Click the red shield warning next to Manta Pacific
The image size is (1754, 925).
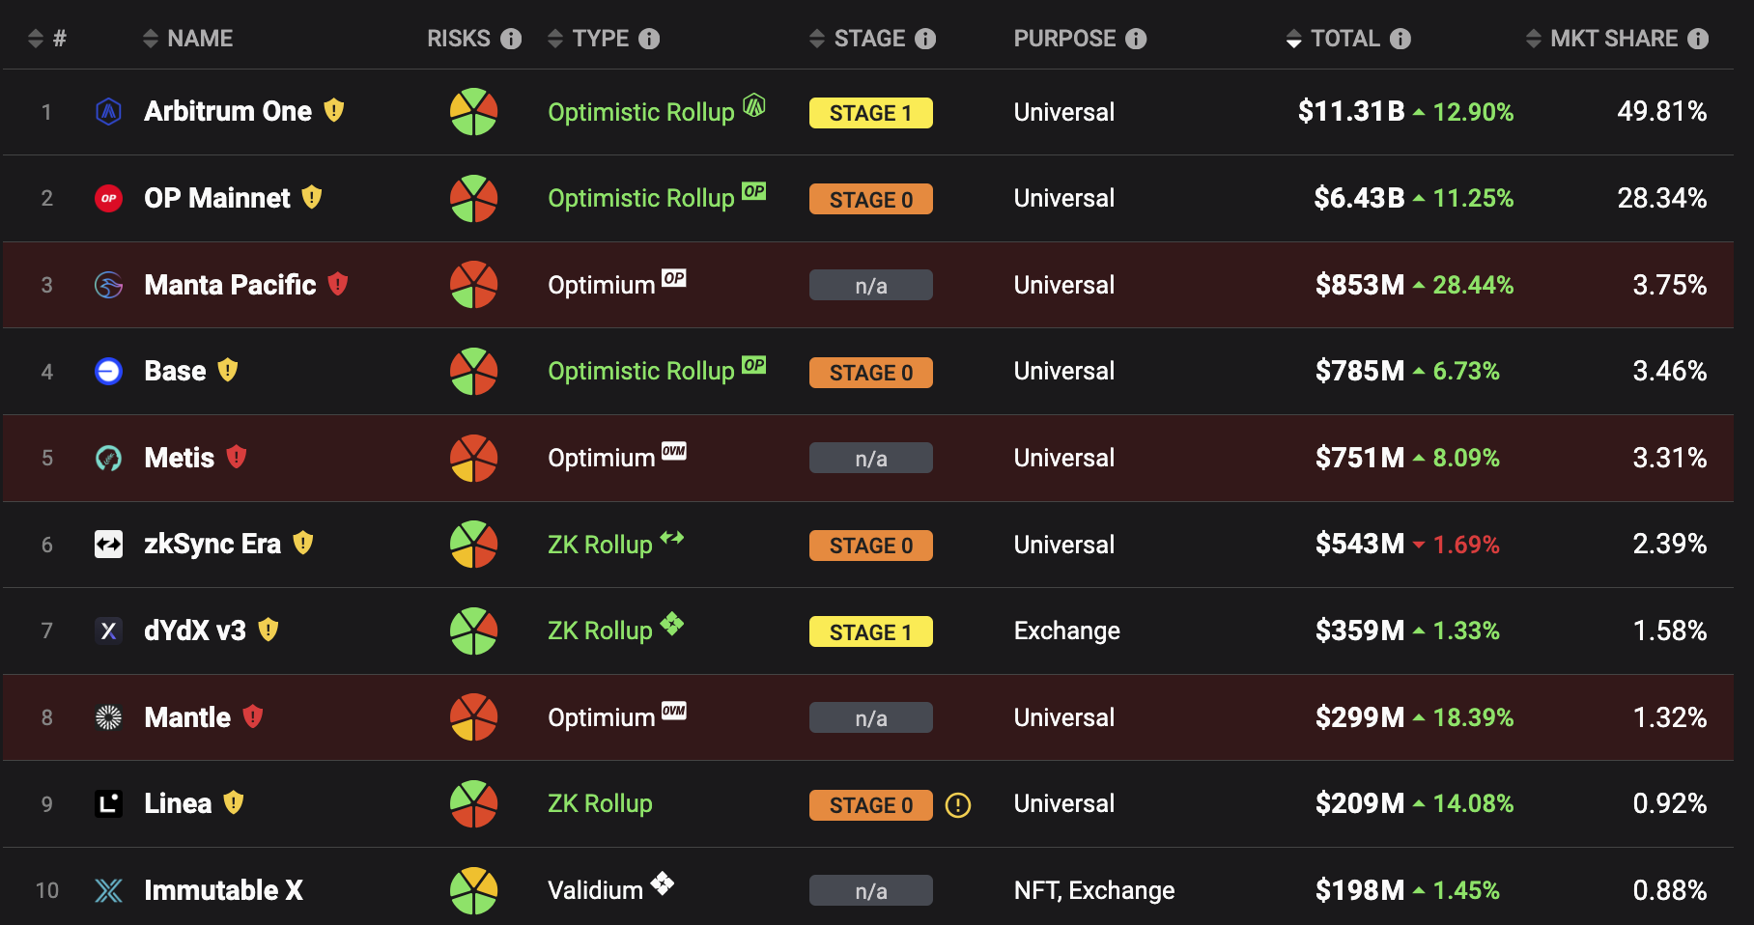click(337, 284)
